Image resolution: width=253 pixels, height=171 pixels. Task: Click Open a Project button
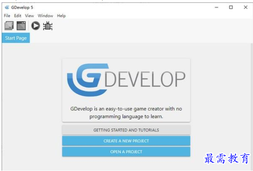coord(126,152)
